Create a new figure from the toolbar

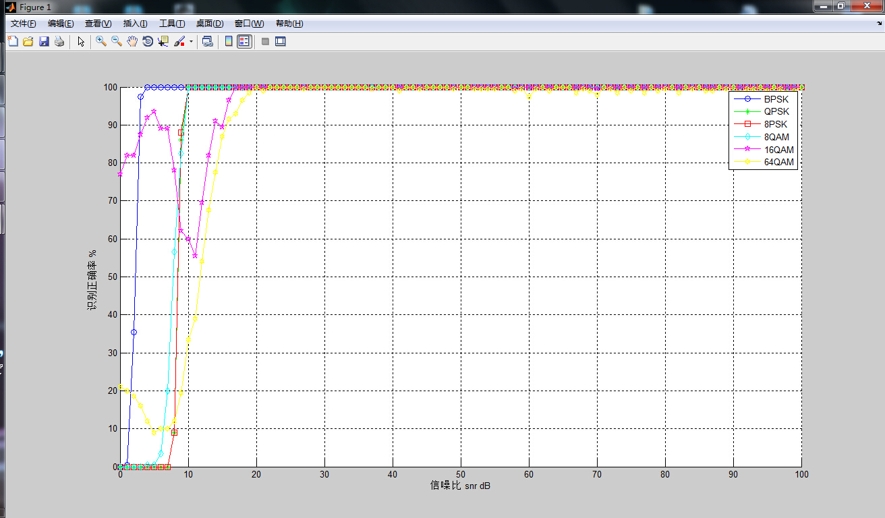pos(13,41)
